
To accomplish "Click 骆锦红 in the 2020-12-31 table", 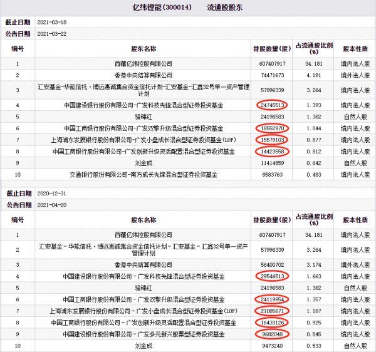I will tap(144, 287).
